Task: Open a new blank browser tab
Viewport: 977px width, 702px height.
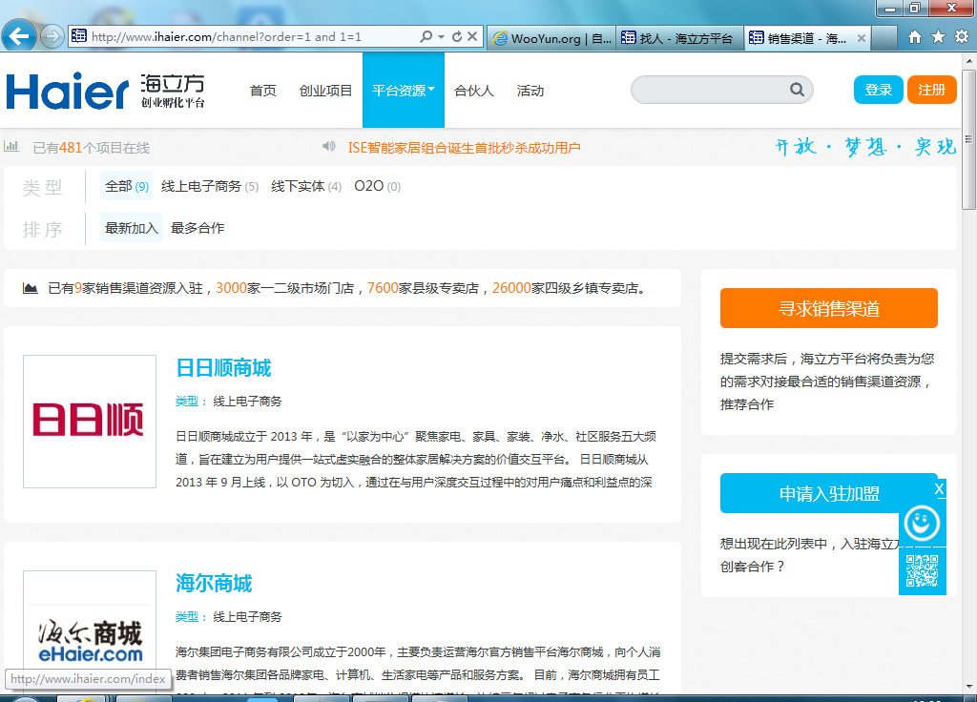Action: click(883, 38)
